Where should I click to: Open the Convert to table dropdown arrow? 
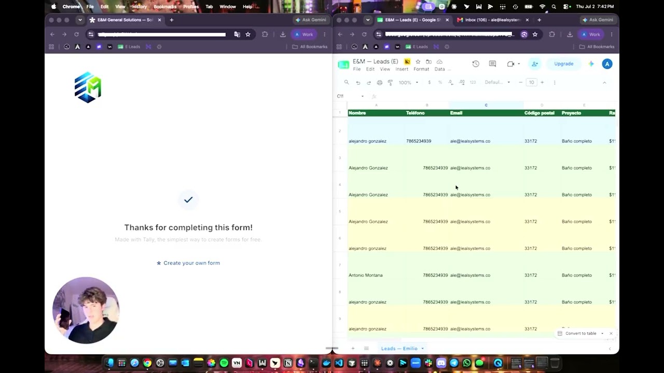(x=602, y=334)
